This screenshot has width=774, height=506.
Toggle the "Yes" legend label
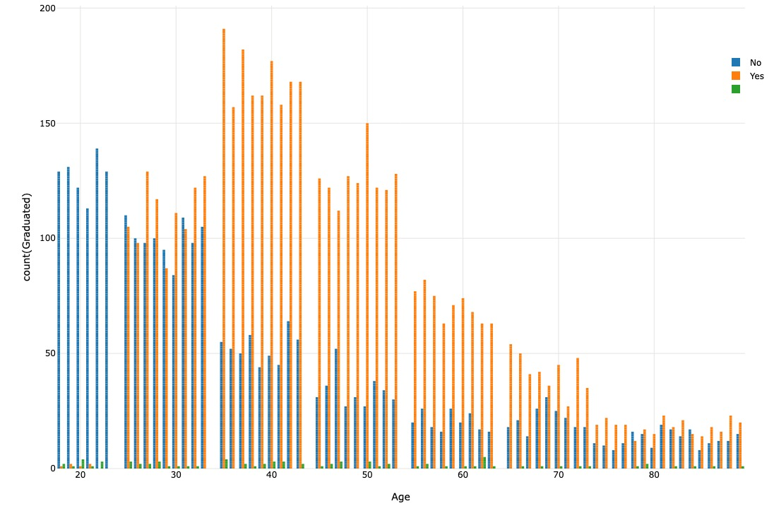[x=756, y=76]
